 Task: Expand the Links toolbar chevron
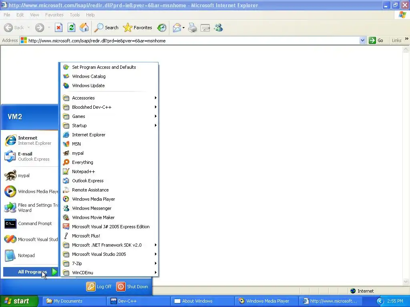[x=407, y=39]
